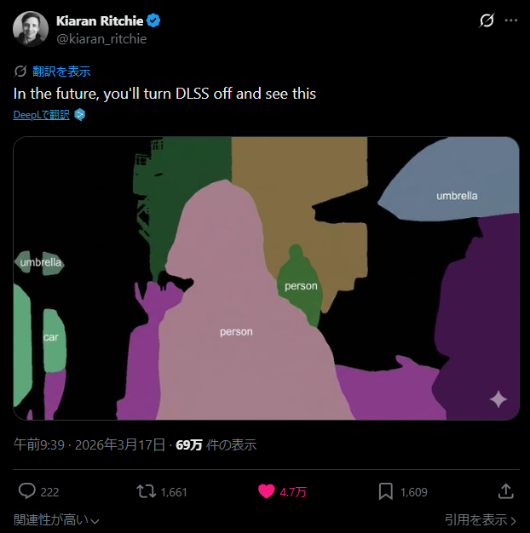530x533 pixels.
Task: Open Kiaran Ritchie's profile avatar
Action: pyautogui.click(x=30, y=29)
